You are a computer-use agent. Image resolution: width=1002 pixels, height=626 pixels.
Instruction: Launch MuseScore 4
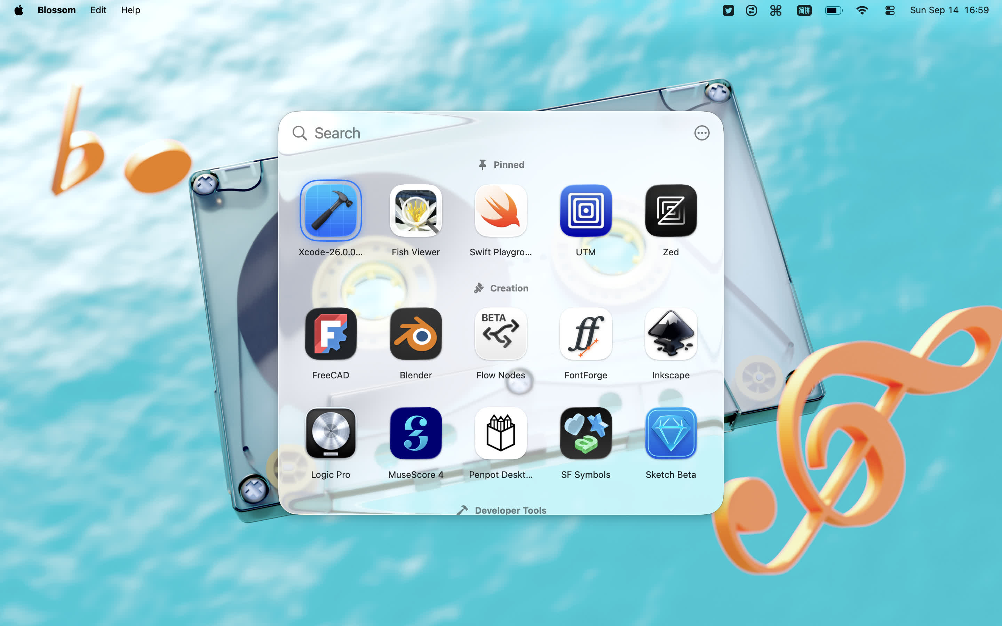[x=416, y=433]
